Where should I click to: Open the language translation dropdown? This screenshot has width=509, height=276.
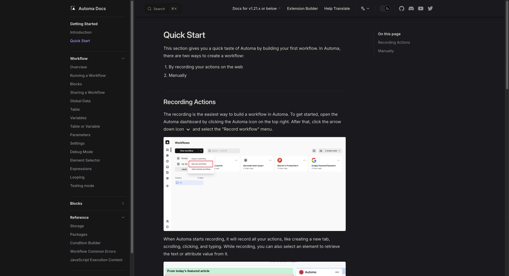[365, 8]
